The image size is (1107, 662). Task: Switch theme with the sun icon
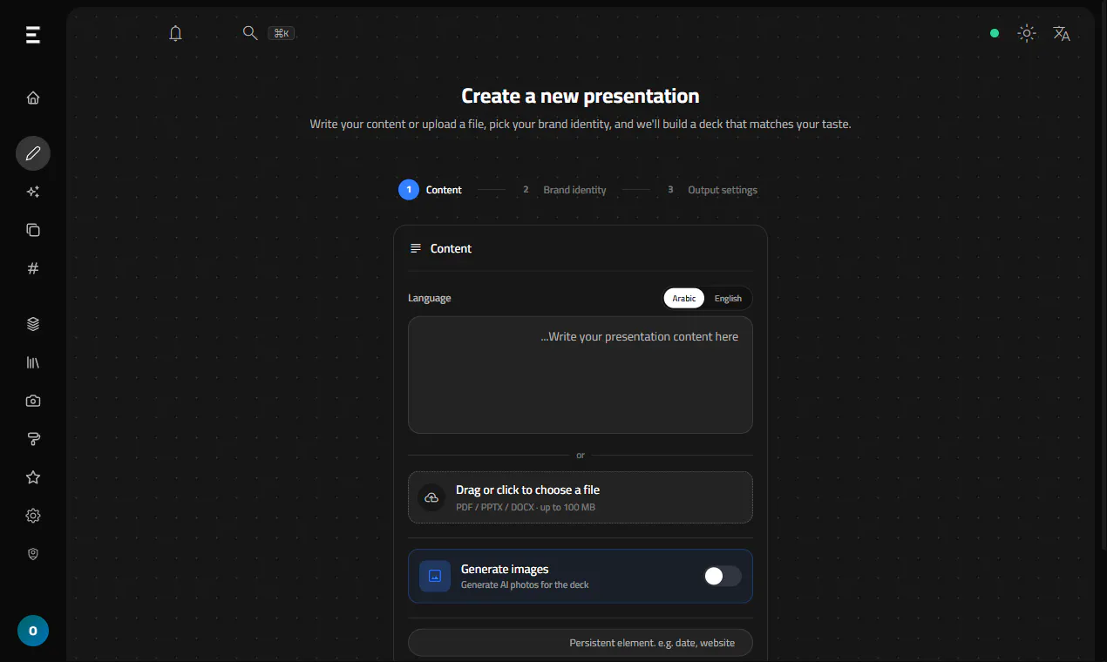(1027, 33)
